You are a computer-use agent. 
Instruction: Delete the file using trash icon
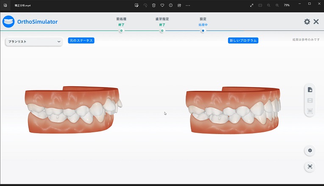(x=154, y=5)
